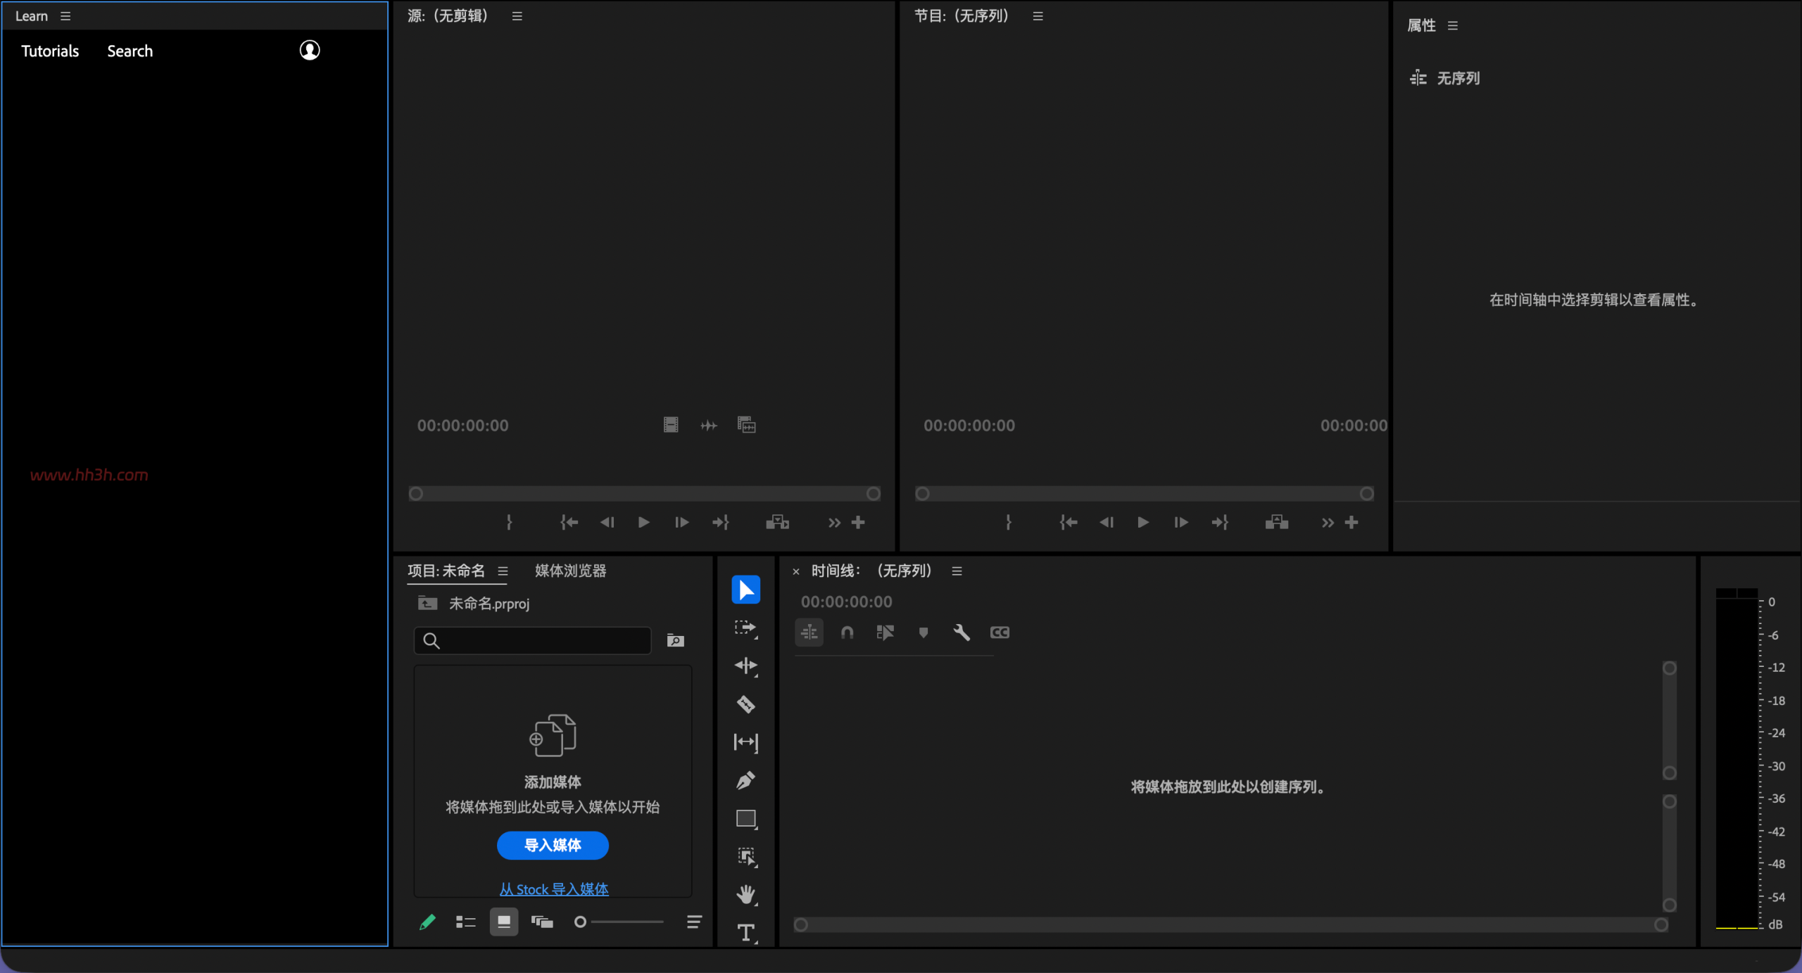Switch to the Search tab
Screen dimensions: 1802x973
[130, 51]
